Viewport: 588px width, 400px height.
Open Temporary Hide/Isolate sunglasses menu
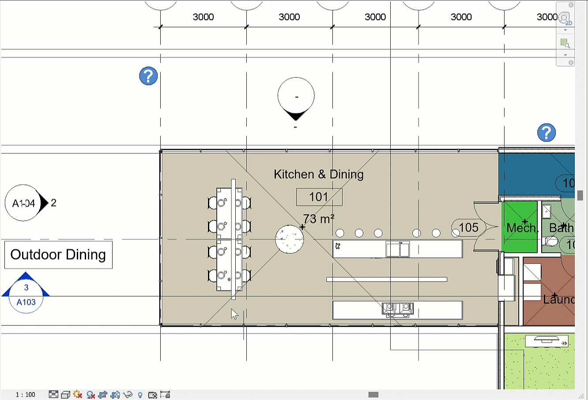tap(128, 395)
